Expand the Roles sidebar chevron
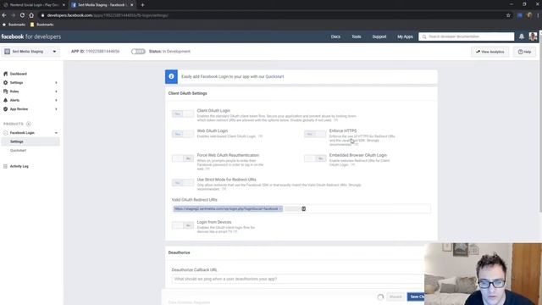 click(x=56, y=91)
